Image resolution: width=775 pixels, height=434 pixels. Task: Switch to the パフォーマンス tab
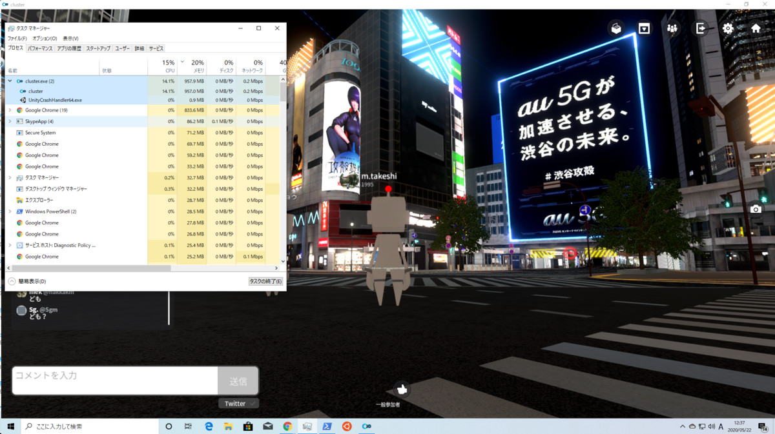(40, 48)
